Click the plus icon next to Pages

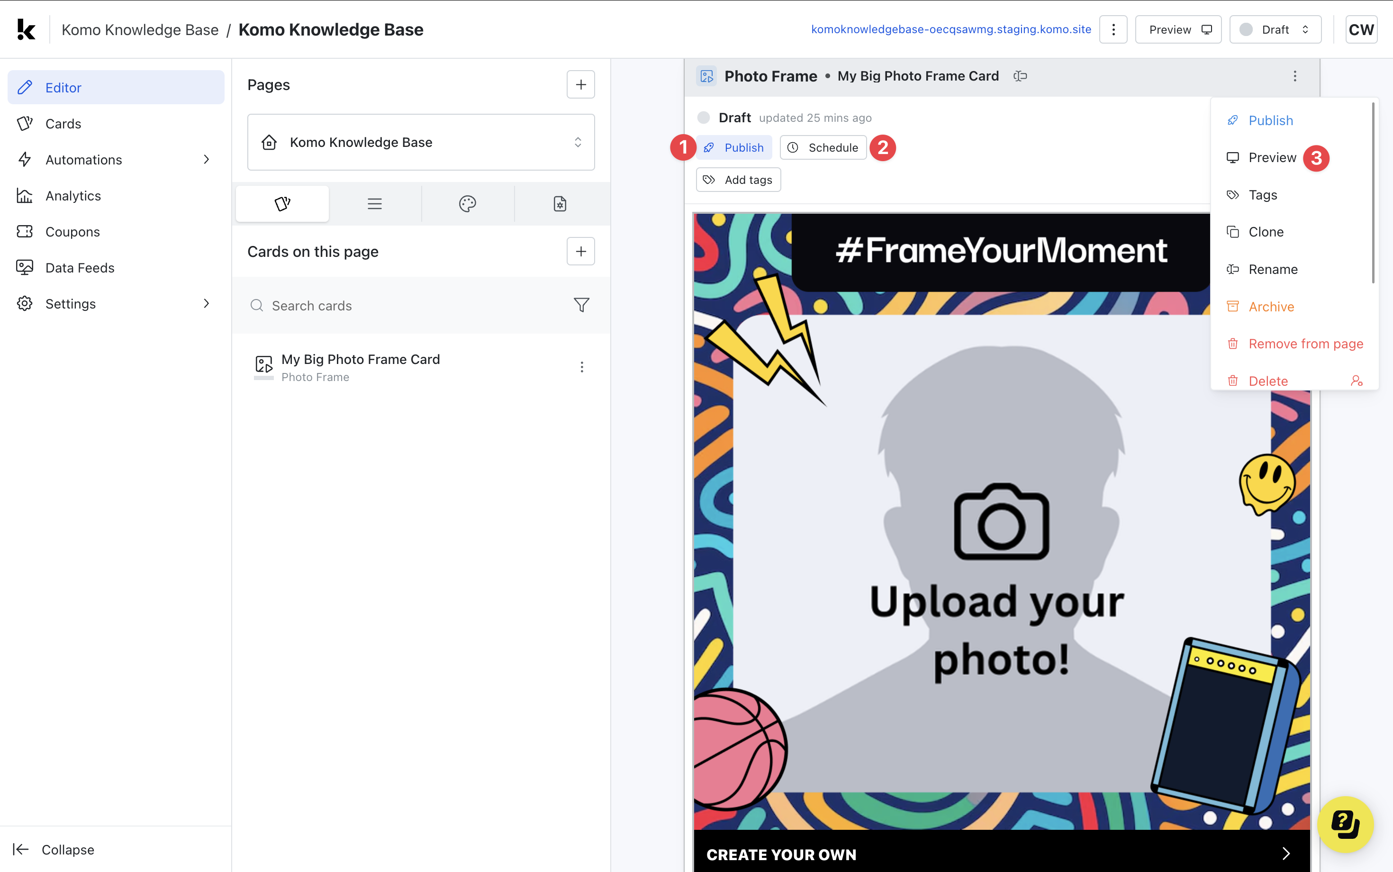(x=580, y=85)
